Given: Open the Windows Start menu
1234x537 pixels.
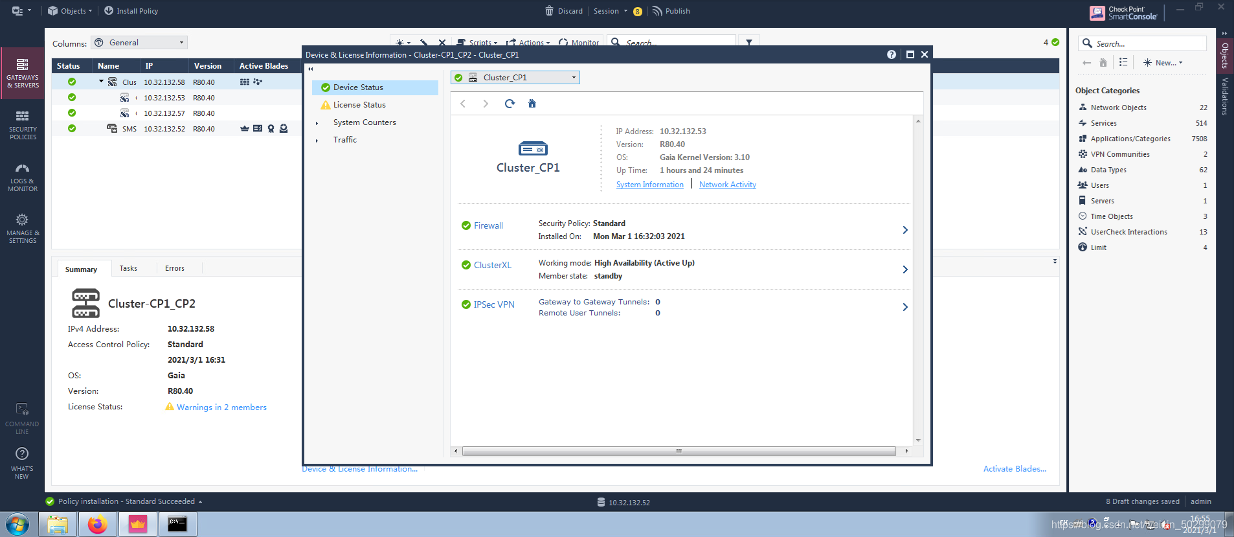Looking at the screenshot, I should coord(17,524).
